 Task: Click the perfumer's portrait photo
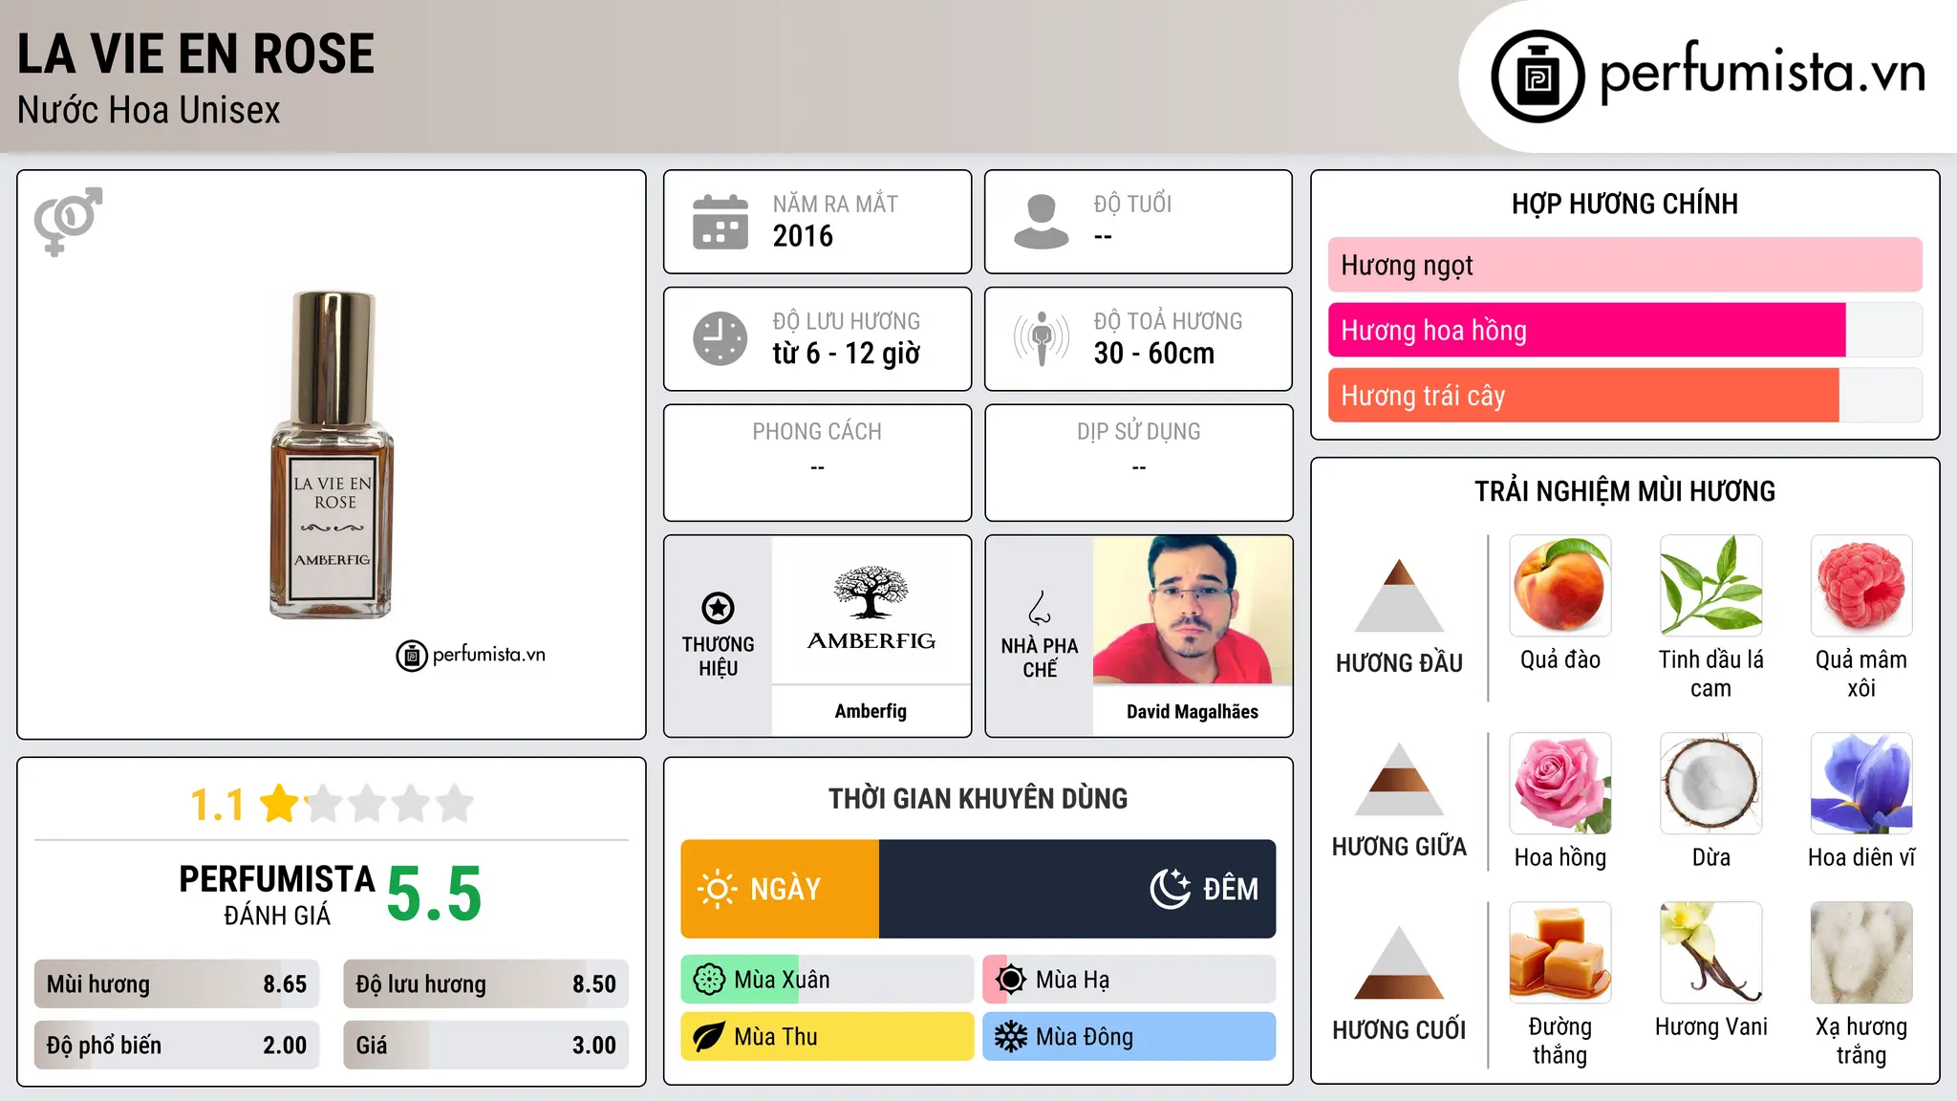pyautogui.click(x=1193, y=610)
